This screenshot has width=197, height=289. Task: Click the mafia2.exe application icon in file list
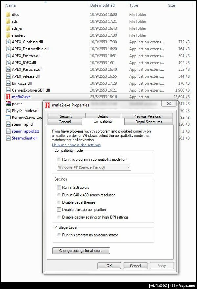pyautogui.click(x=8, y=97)
